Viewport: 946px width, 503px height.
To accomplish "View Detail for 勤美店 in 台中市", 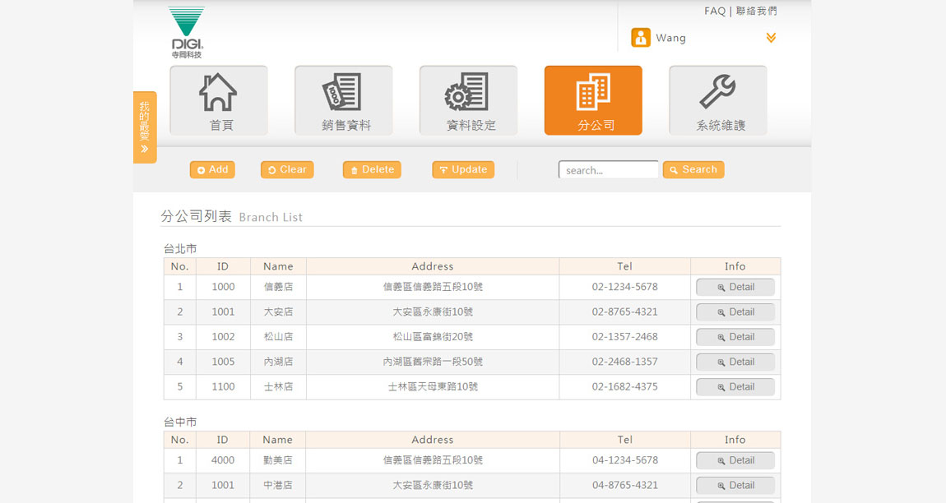I will pos(735,461).
